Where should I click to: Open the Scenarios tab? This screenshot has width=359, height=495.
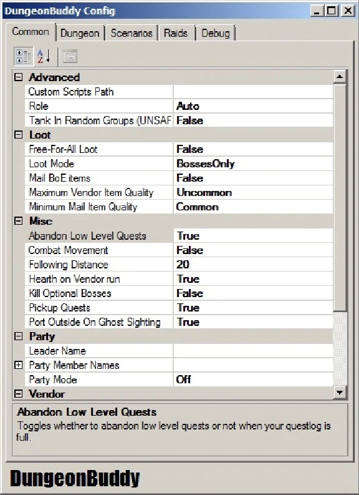coord(132,33)
